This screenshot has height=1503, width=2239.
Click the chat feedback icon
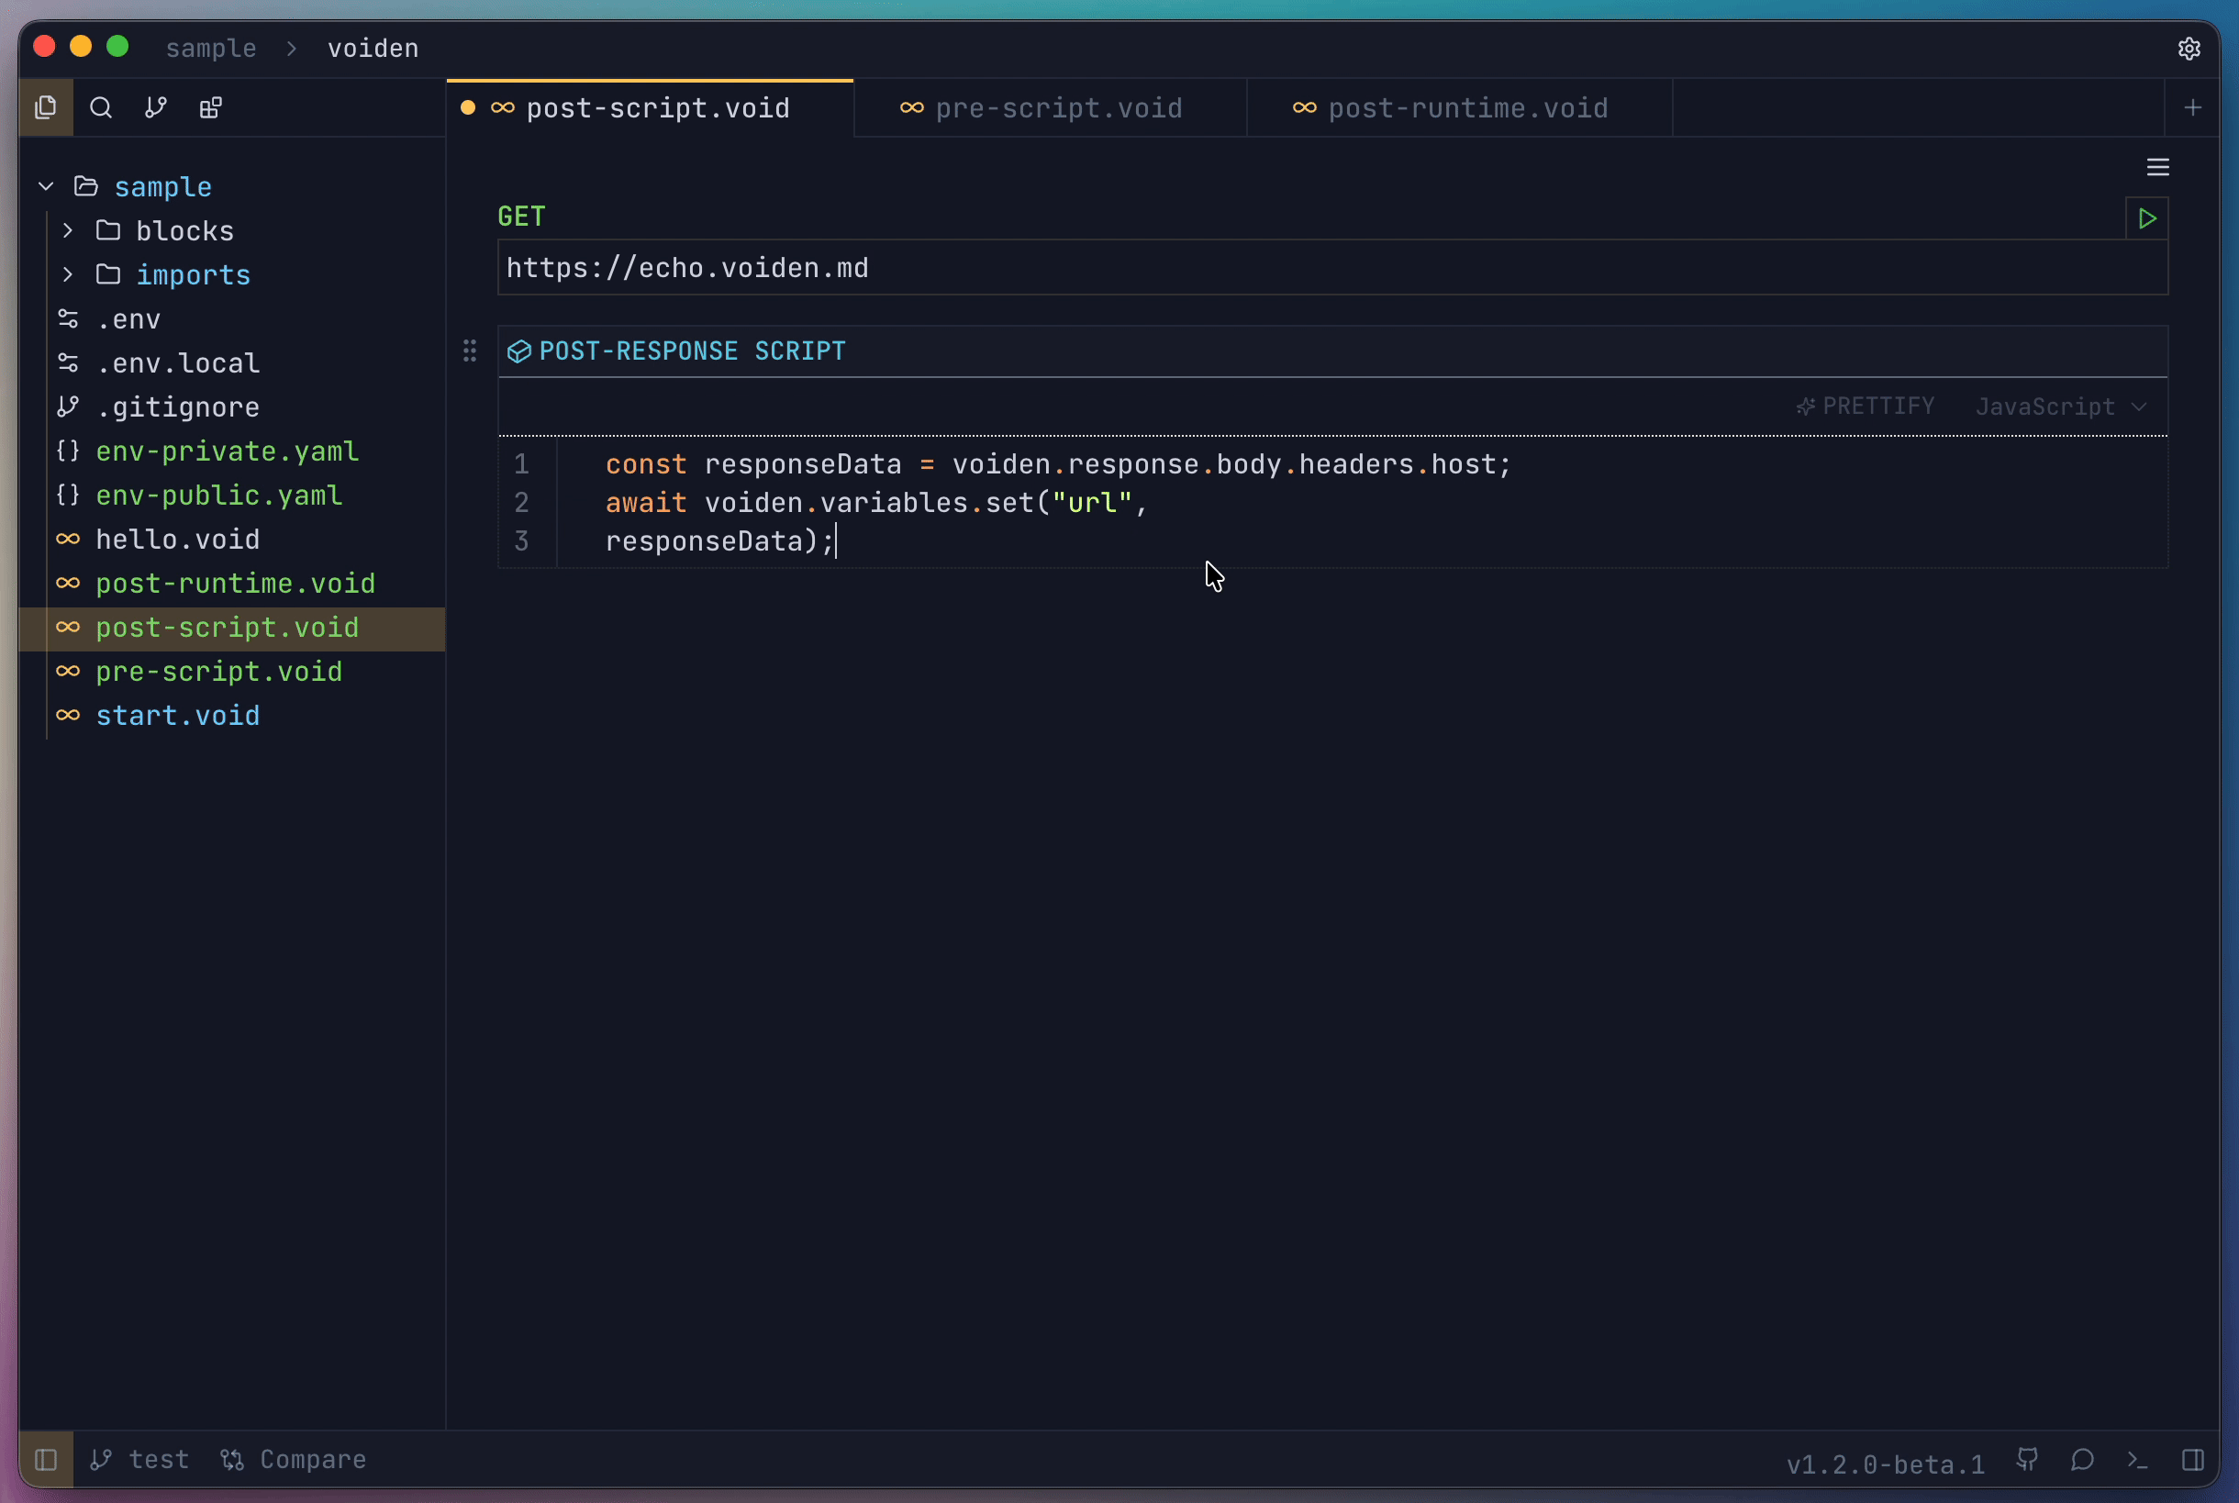click(x=2082, y=1460)
